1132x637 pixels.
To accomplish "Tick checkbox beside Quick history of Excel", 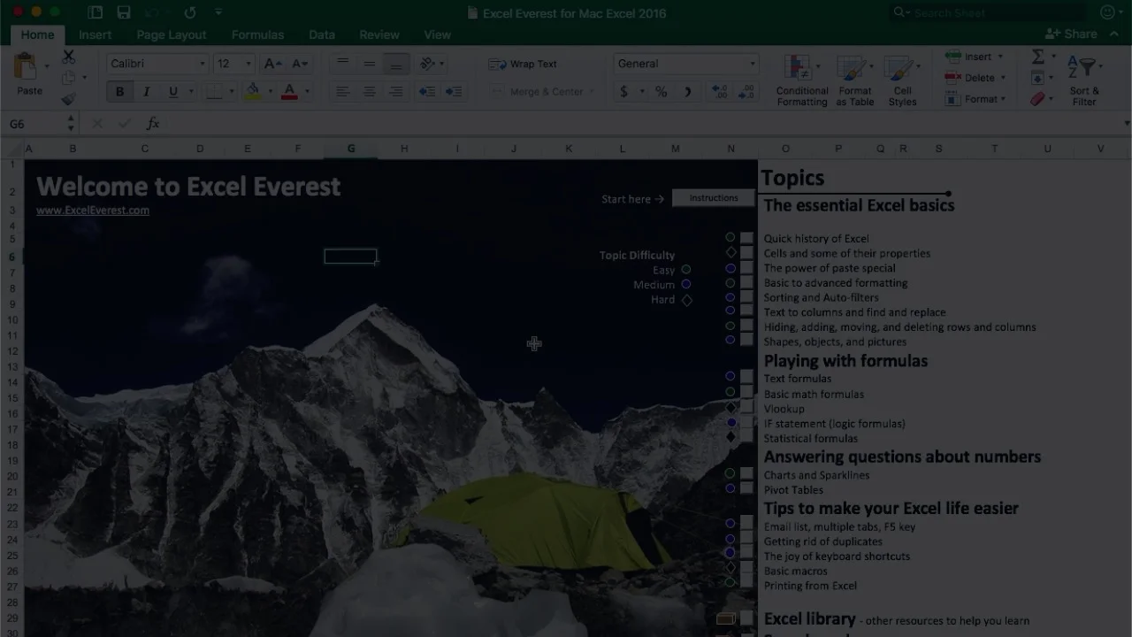I will [x=747, y=238].
